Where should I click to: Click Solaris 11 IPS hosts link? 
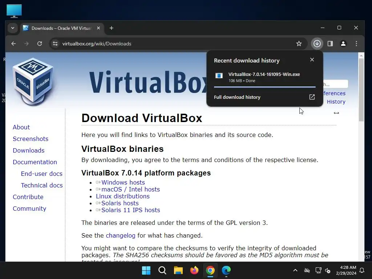pyautogui.click(x=130, y=210)
